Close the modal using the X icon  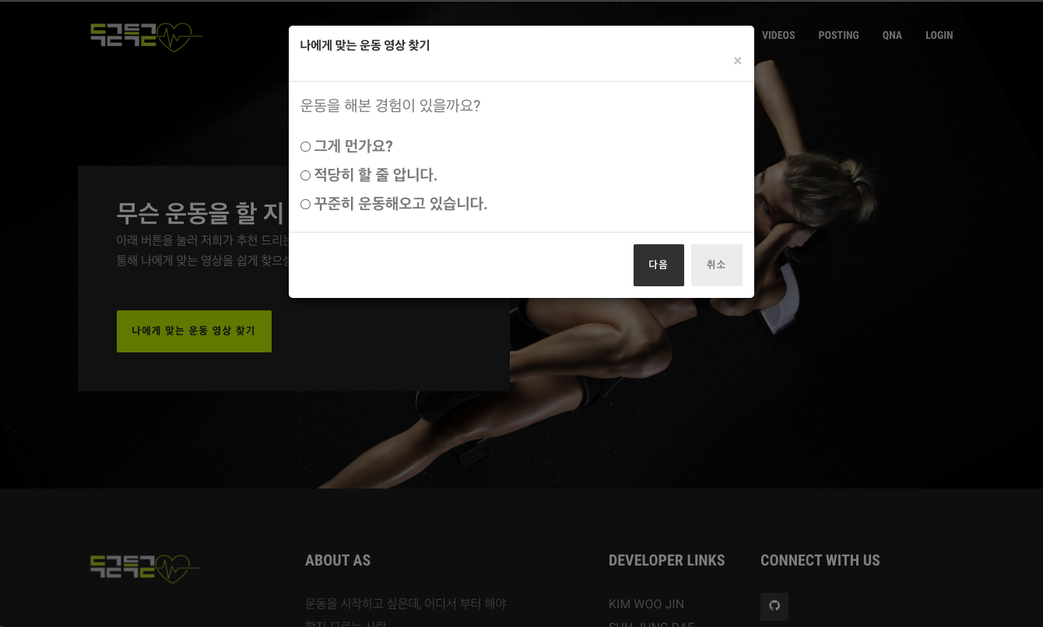737,61
